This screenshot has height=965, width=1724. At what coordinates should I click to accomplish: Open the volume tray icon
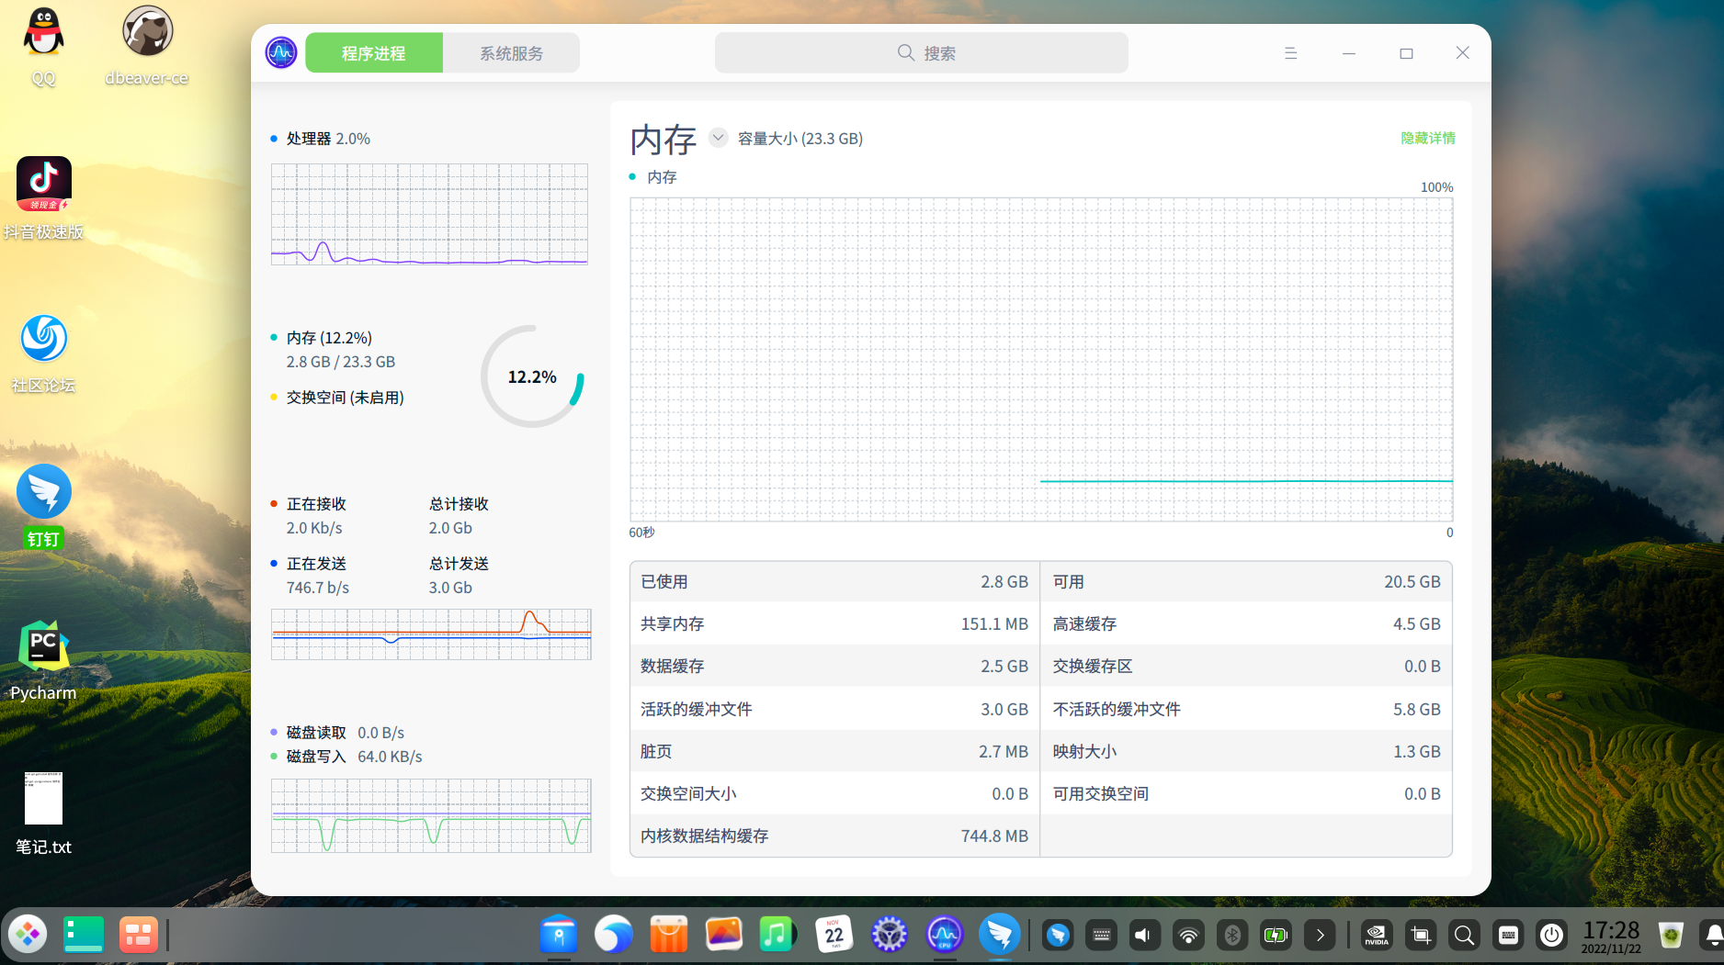click(x=1144, y=935)
